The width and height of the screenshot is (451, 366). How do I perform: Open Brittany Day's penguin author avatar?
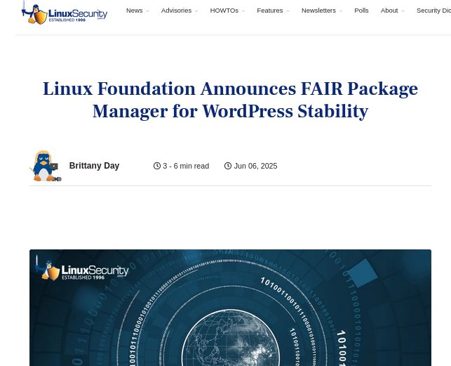[x=46, y=166]
